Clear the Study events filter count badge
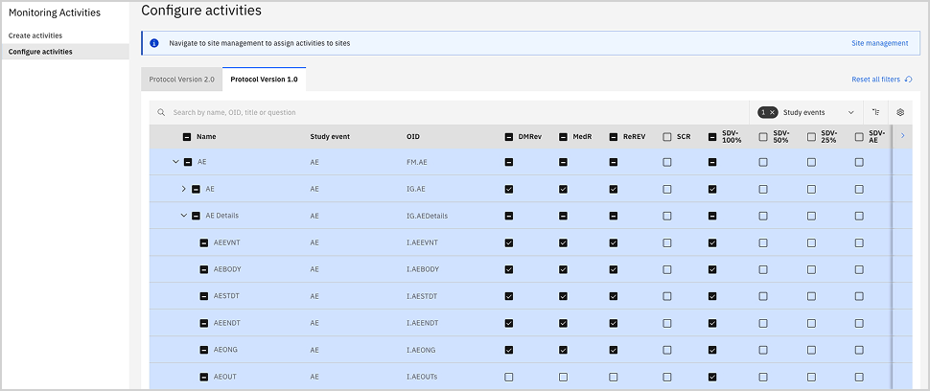Viewport: 930px width, 391px height. (772, 112)
